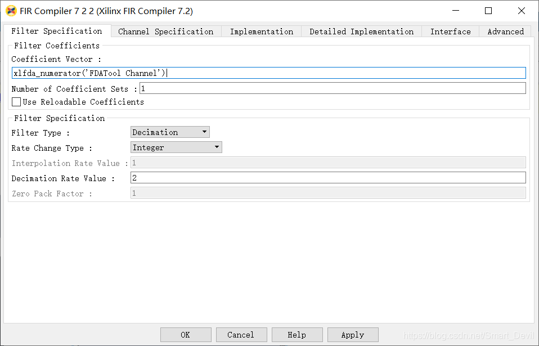Select the Filter Specification tab

[57, 31]
